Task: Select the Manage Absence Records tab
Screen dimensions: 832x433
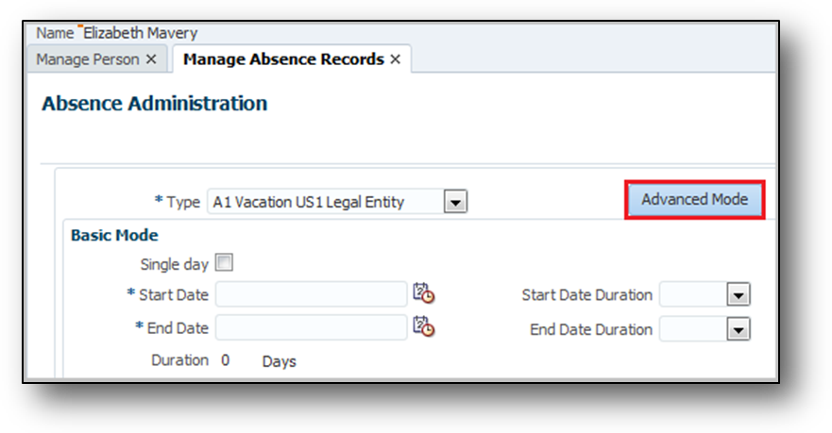Action: pos(283,59)
